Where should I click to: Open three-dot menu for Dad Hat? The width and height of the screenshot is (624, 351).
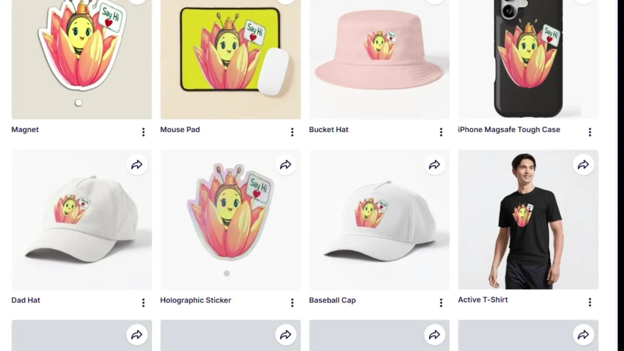(143, 303)
